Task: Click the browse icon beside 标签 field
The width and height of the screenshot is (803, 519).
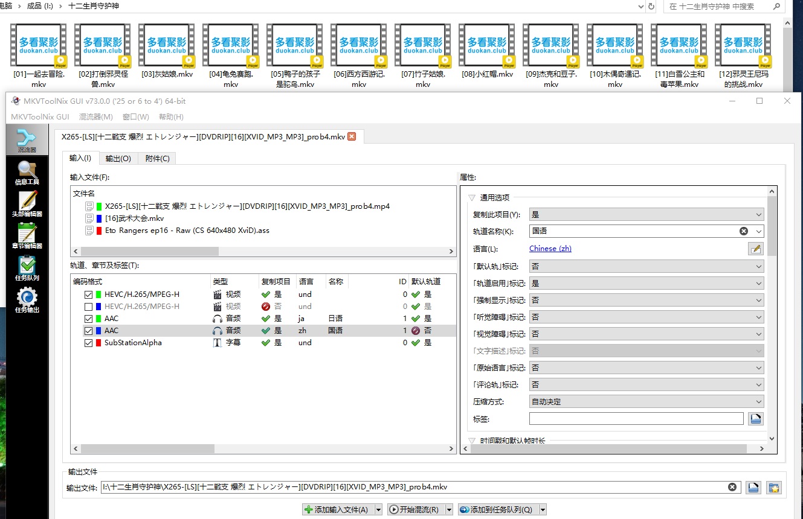Action: [x=755, y=419]
